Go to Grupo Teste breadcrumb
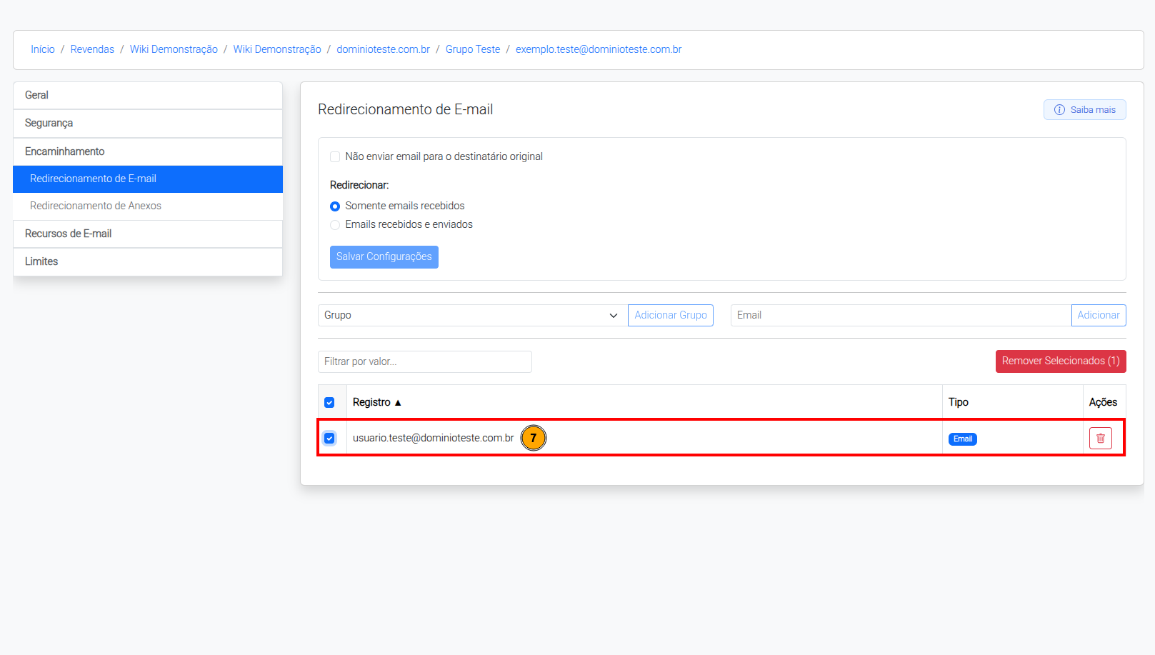 473,49
